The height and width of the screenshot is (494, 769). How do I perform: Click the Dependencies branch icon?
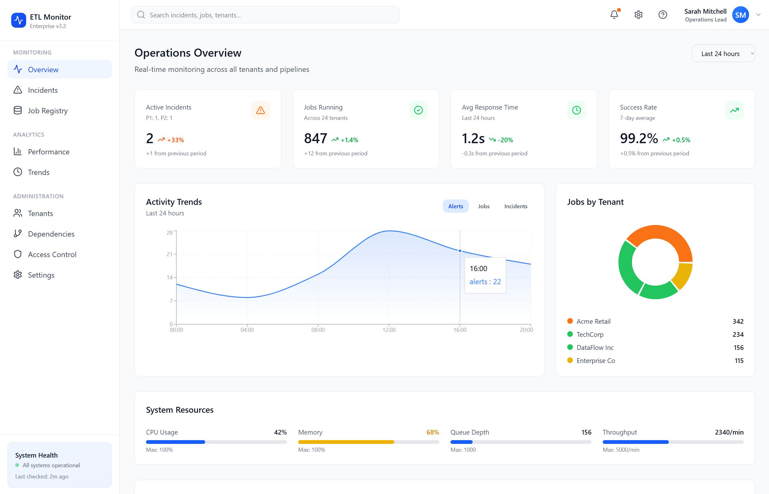click(18, 233)
